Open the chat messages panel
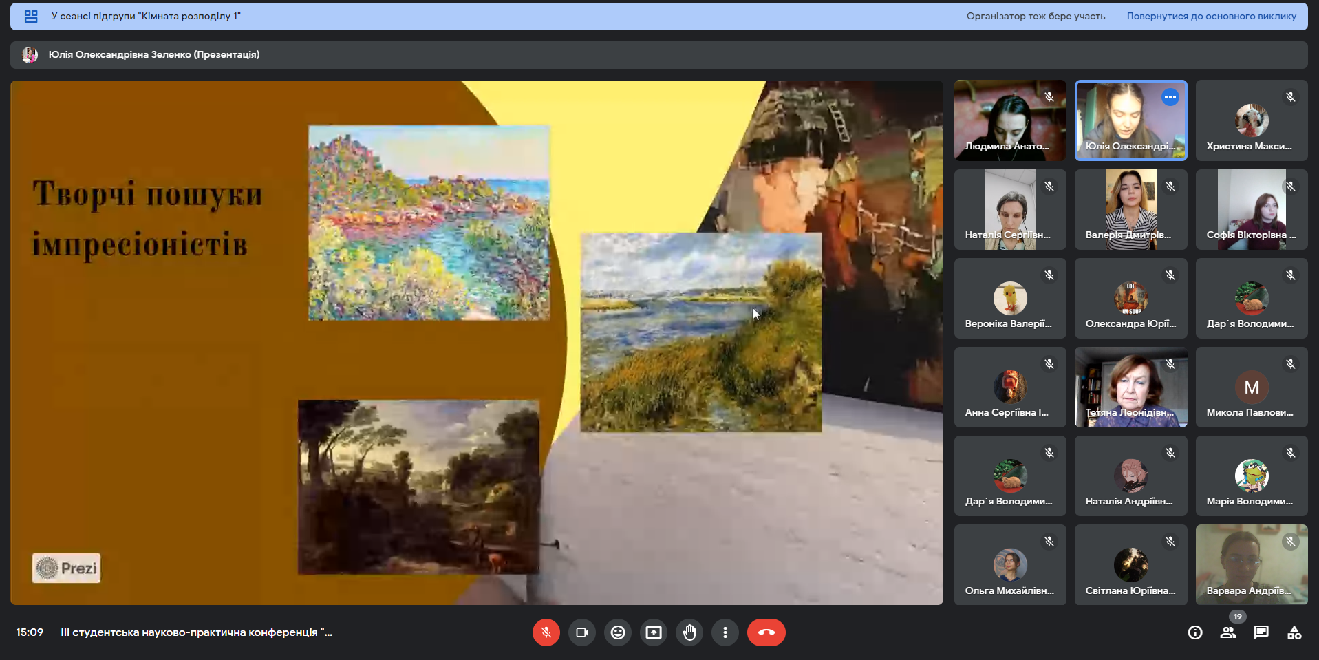Screen dimensions: 1319x660 coord(1261,632)
